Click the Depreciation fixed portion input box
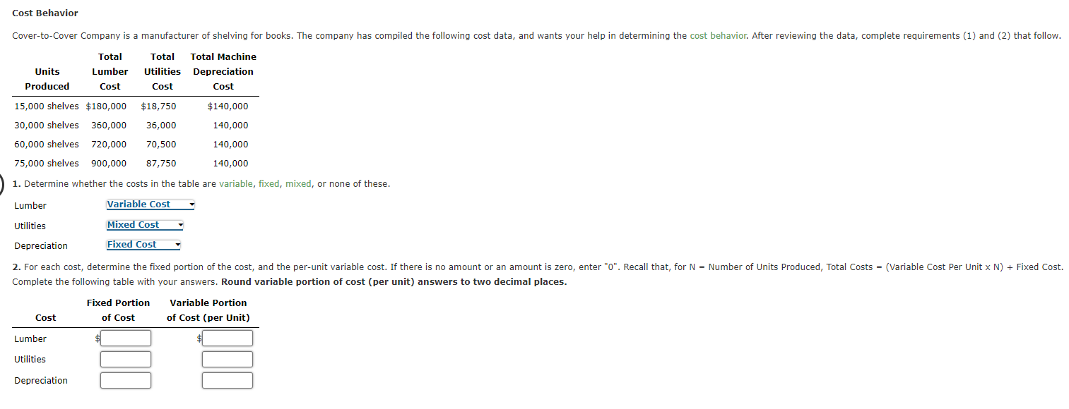Viewport: 1069px width, 409px height. click(x=126, y=380)
